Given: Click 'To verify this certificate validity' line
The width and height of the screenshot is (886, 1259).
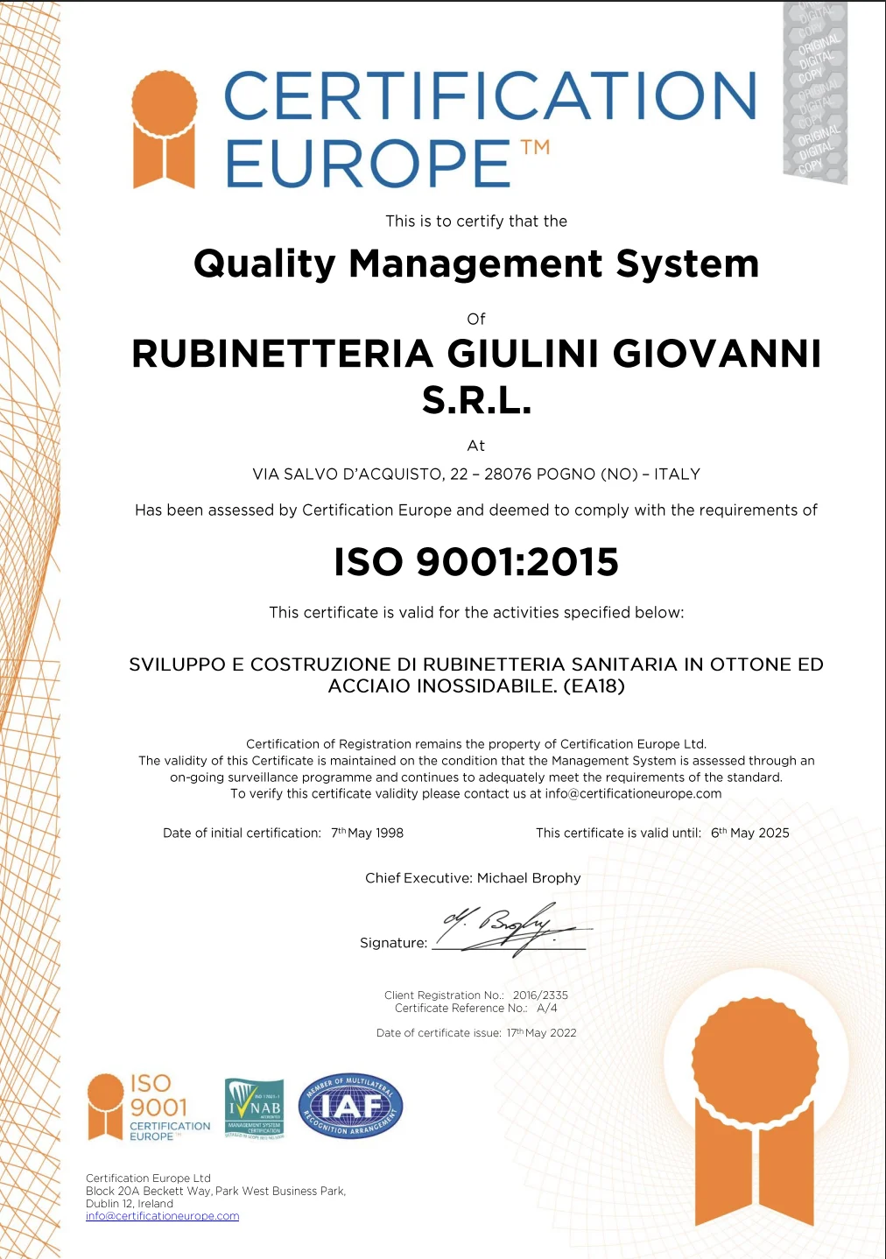Looking at the screenshot, I should click(x=476, y=794).
